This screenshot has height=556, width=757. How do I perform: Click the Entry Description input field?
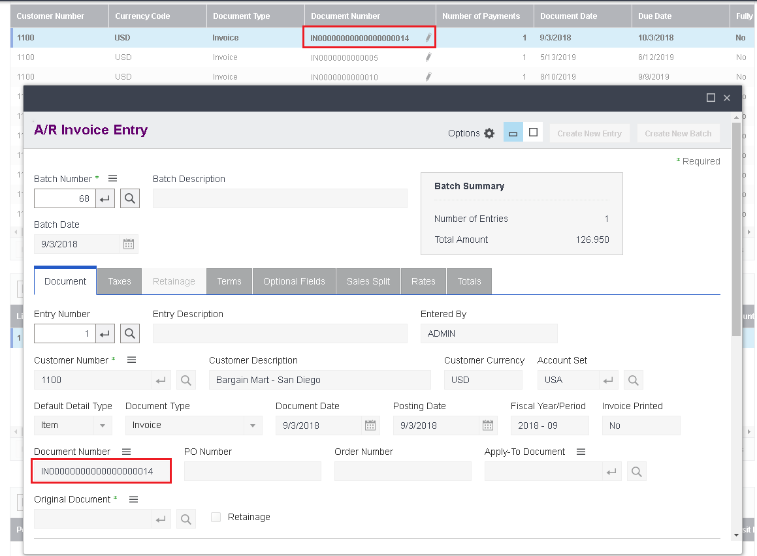tap(280, 333)
